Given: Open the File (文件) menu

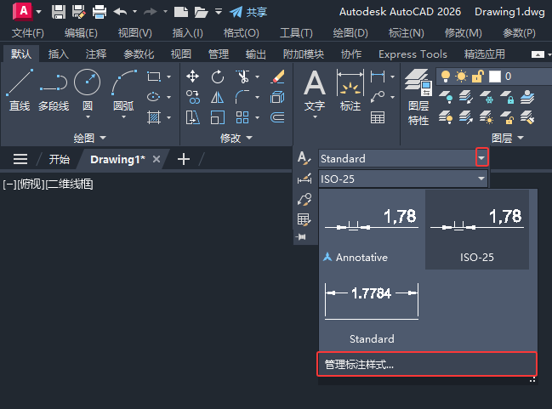Looking at the screenshot, I should pos(28,33).
